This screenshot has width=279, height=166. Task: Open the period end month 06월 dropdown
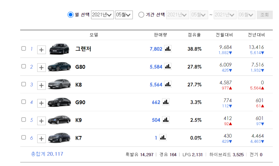[247, 15]
